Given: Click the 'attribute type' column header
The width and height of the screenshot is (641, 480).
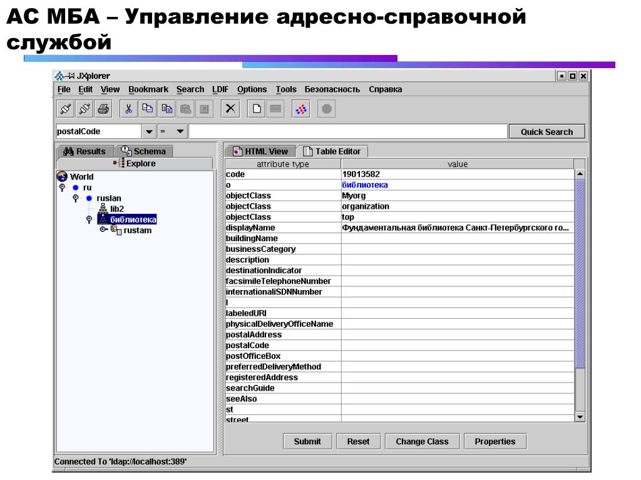Looking at the screenshot, I should [282, 164].
